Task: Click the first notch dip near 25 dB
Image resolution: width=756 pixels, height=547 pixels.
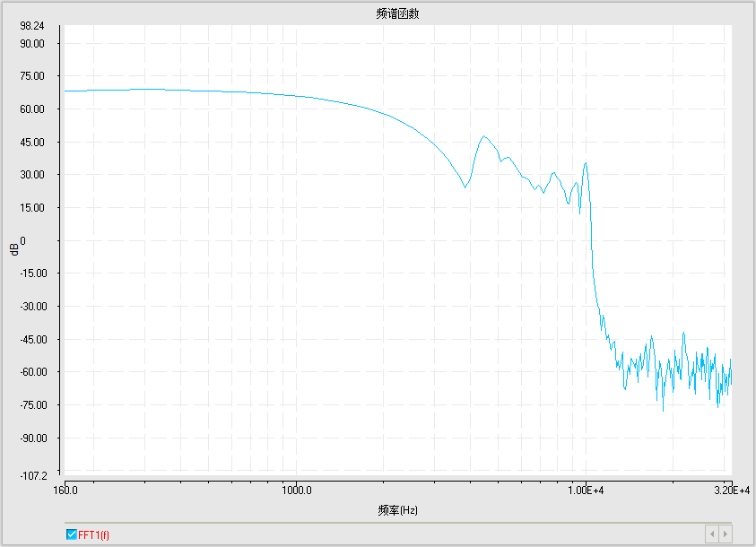Action: tap(465, 187)
